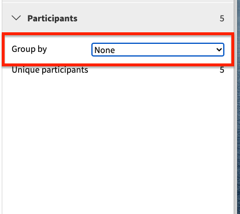
Task: Open the Group by dropdown
Action: pos(158,50)
